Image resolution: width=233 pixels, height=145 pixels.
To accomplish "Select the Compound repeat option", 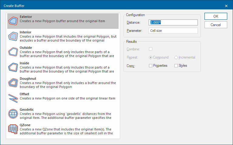I will click(x=151, y=57).
